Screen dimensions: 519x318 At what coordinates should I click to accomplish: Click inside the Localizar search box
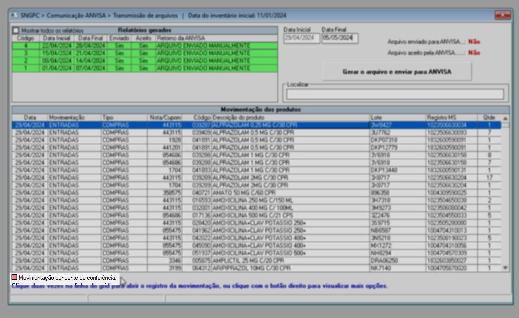click(x=395, y=94)
